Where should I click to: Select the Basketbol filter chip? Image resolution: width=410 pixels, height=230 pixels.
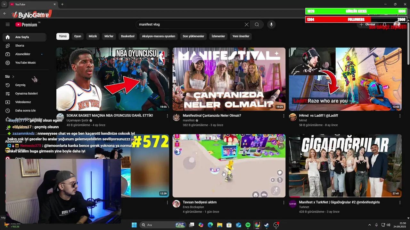click(128, 36)
